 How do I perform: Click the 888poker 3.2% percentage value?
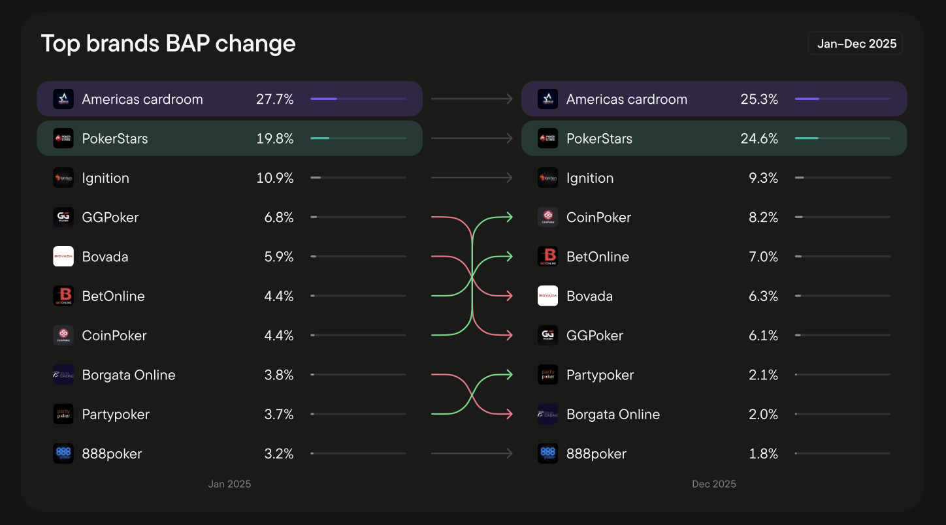coord(279,453)
